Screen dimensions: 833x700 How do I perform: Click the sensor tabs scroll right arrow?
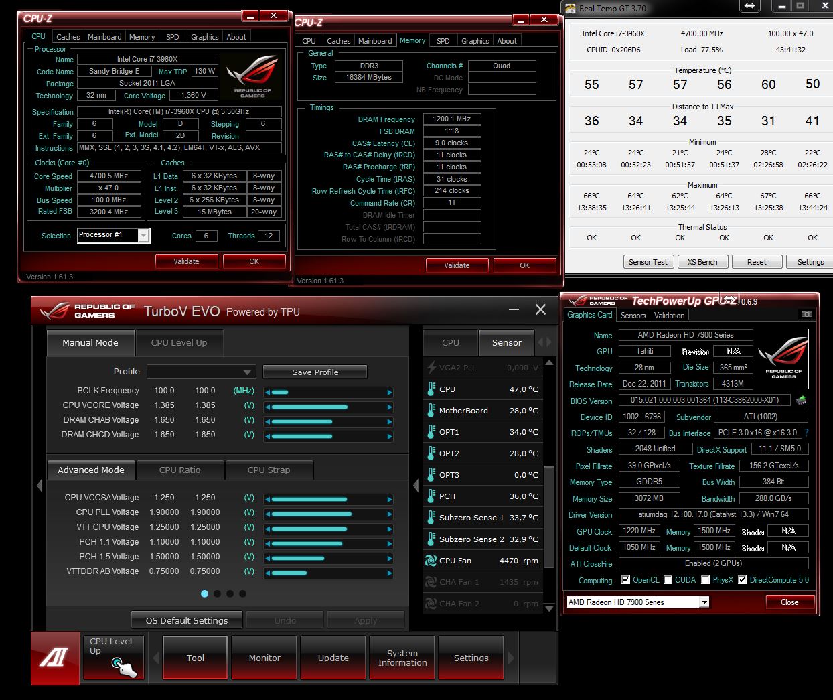[x=548, y=342]
